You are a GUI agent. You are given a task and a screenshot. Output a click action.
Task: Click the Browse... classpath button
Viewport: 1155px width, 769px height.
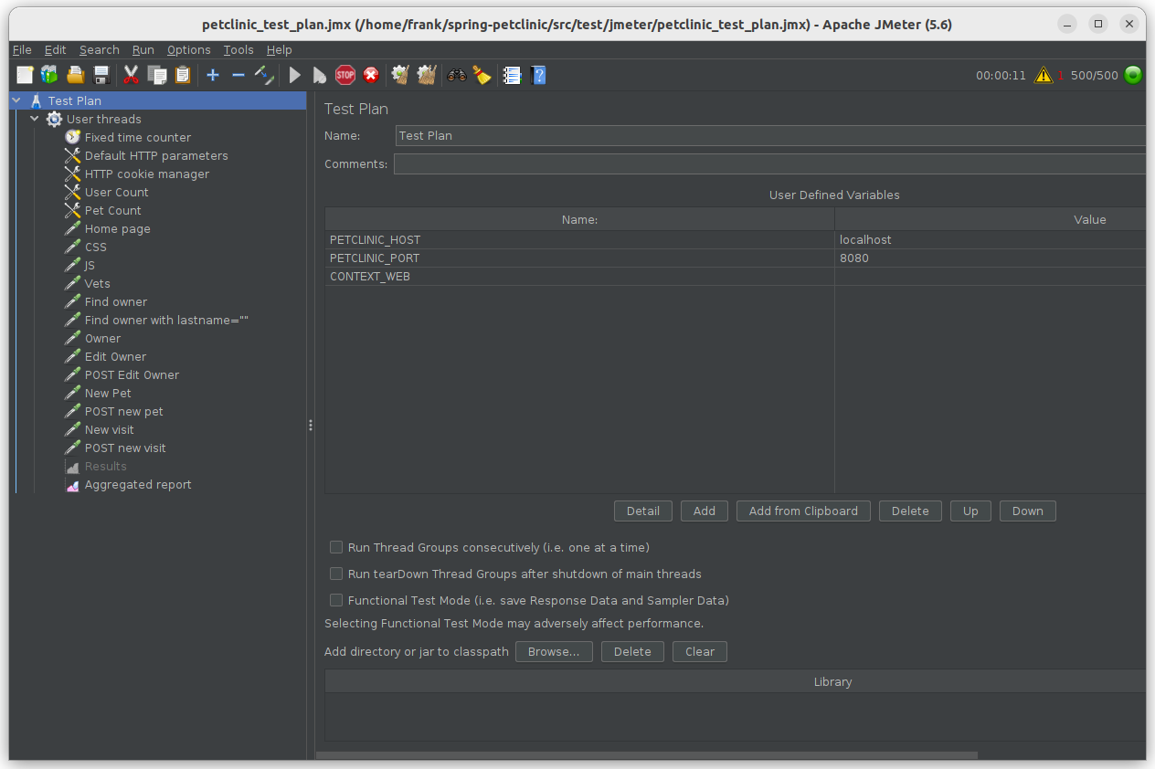(554, 652)
